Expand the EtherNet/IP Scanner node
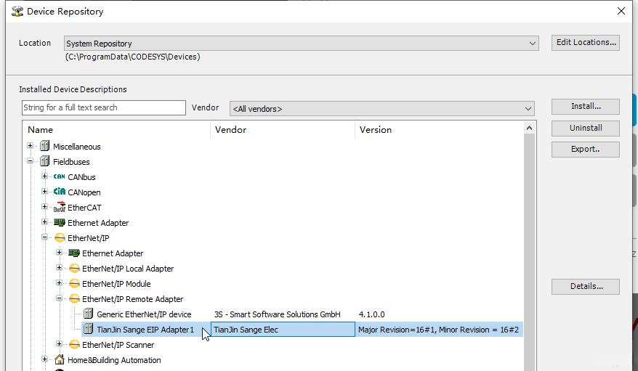This screenshot has width=638, height=371. [x=60, y=344]
